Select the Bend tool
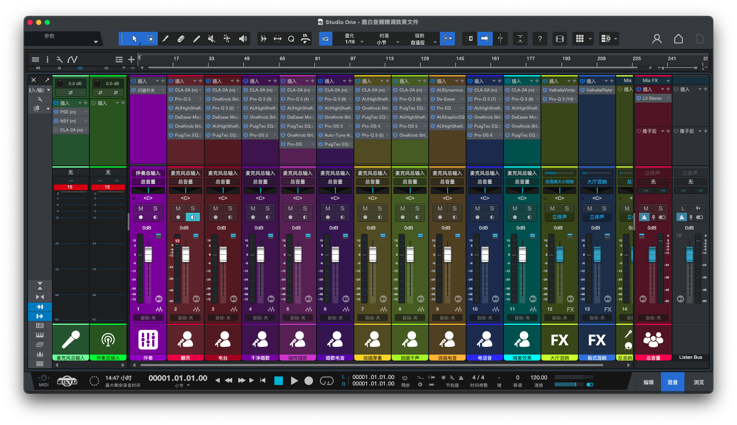This screenshot has height=425, width=737. pos(227,39)
